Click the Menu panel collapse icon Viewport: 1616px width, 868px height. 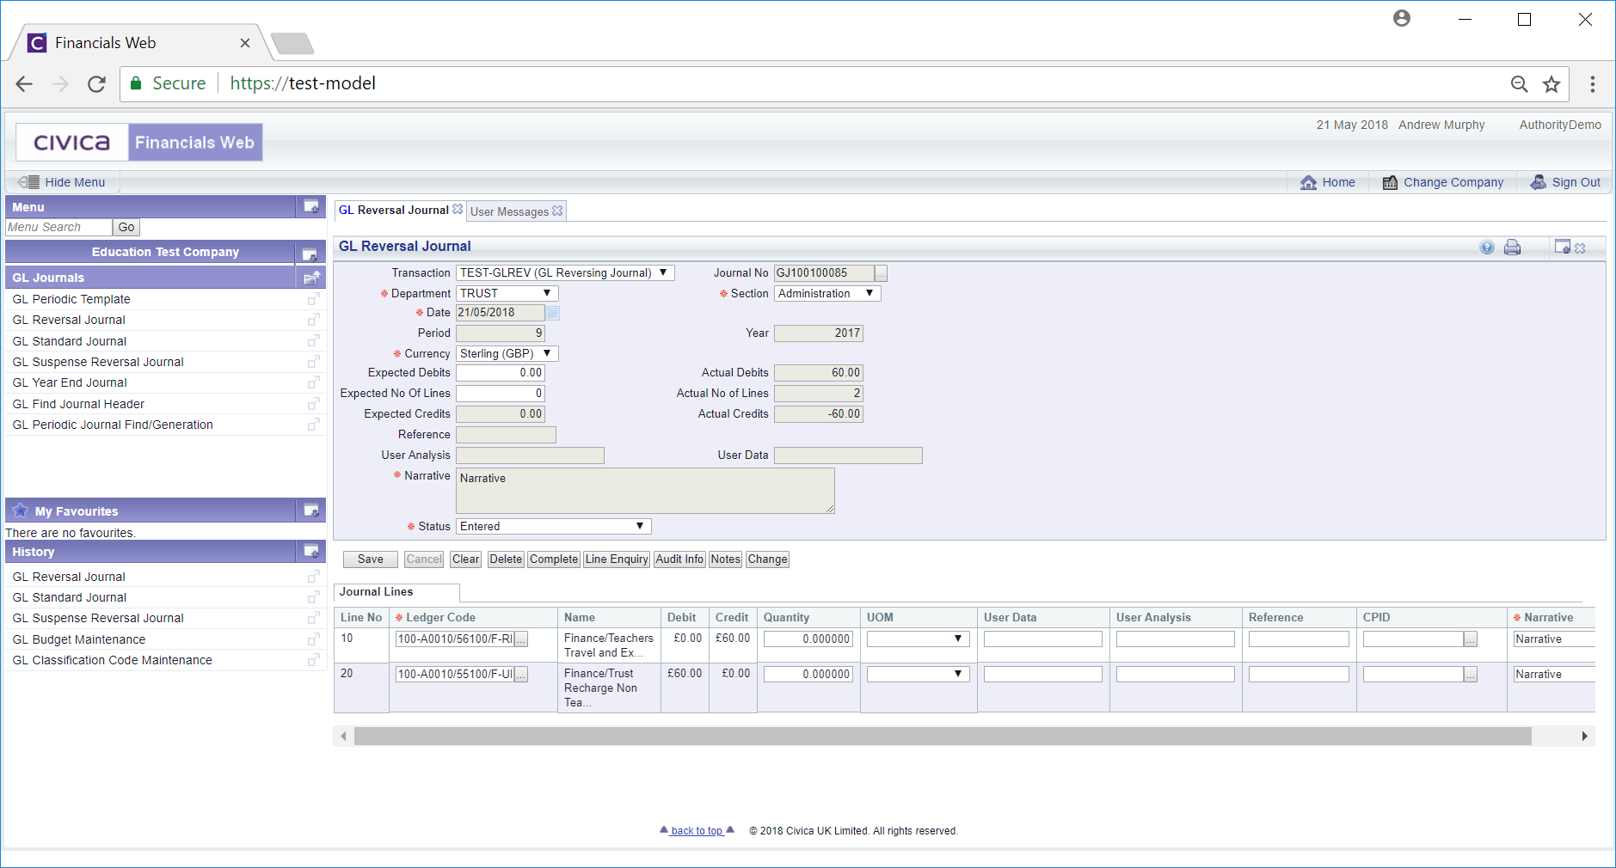click(311, 206)
